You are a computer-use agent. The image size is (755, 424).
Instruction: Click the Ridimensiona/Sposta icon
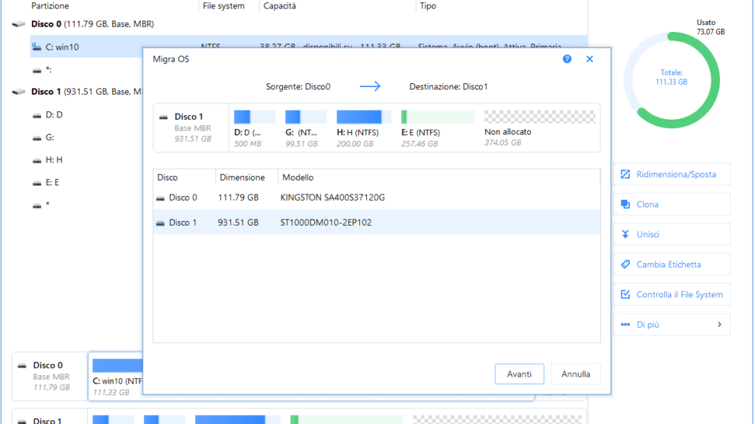625,175
